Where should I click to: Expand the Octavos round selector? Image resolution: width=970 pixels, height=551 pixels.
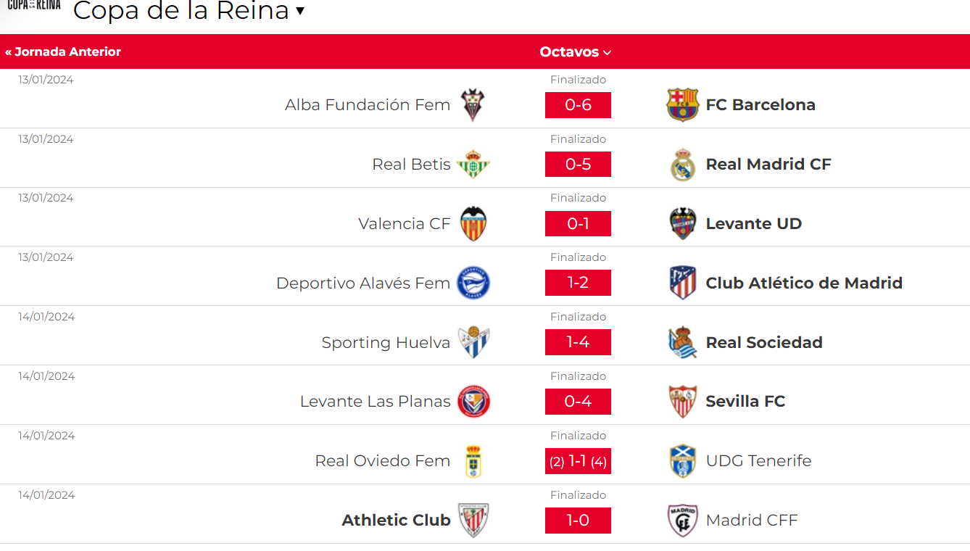[x=576, y=52]
